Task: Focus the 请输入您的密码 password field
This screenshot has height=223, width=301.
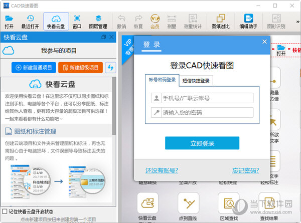Action: [x=202, y=112]
